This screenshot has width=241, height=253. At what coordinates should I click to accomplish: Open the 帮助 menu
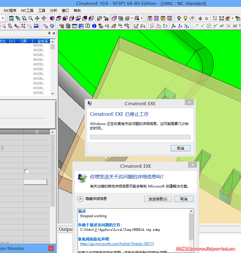[x=77, y=11]
